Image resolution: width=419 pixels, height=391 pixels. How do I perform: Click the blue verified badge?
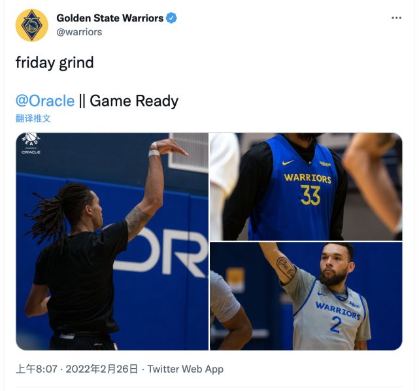pyautogui.click(x=171, y=18)
